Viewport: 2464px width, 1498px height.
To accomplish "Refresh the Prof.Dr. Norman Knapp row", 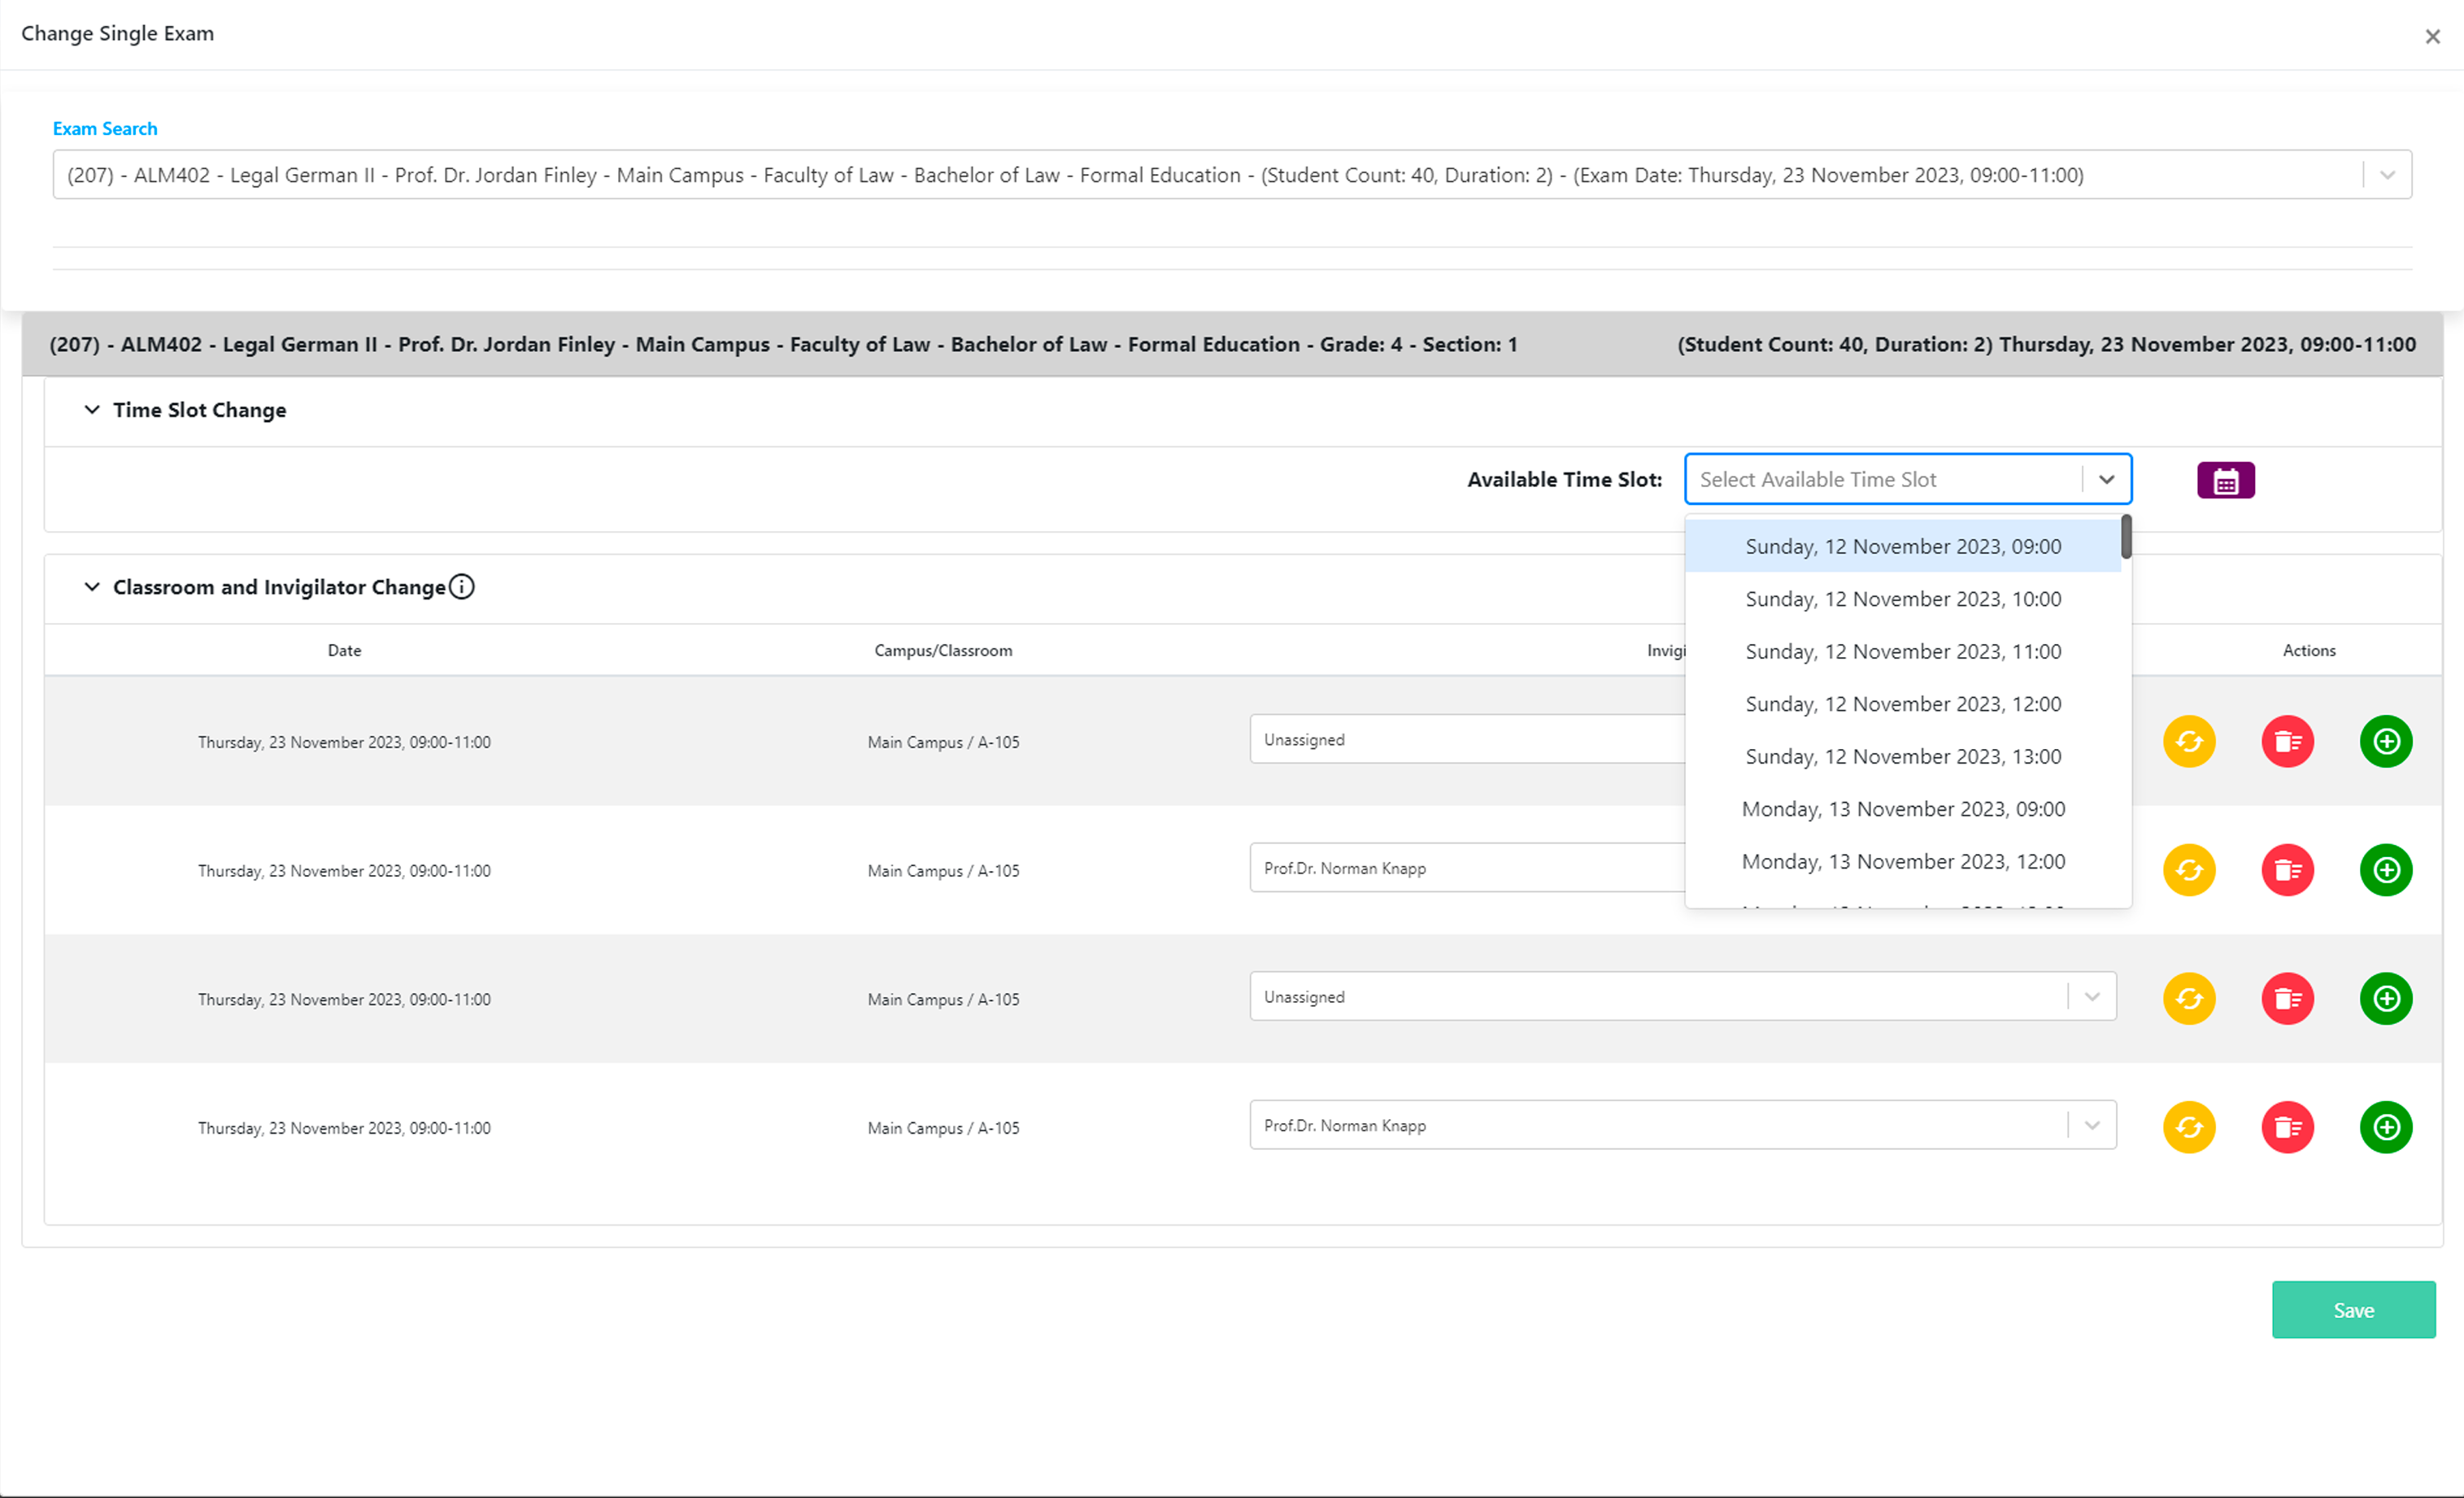I will click(x=2189, y=870).
